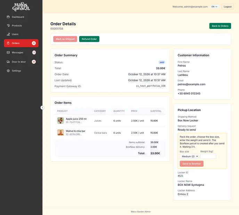Click the Ready to send delivery status

(187, 130)
